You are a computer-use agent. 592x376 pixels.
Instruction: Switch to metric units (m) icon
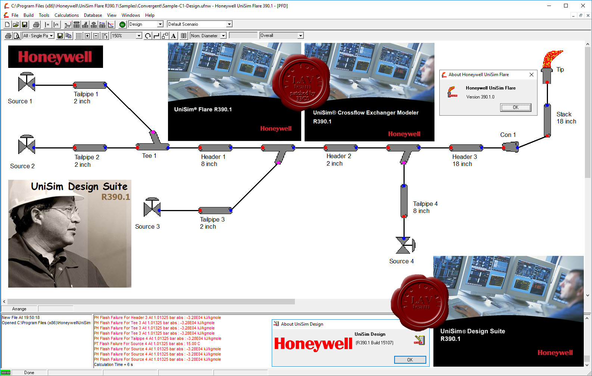47,25
